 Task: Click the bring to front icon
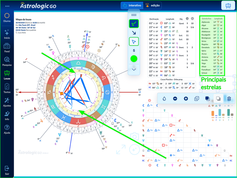[x=207, y=99]
